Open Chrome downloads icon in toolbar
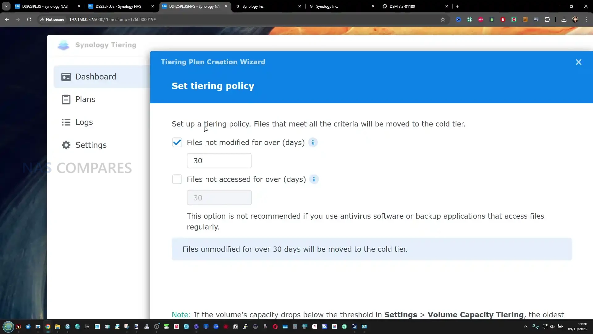The image size is (593, 334). pos(564,19)
